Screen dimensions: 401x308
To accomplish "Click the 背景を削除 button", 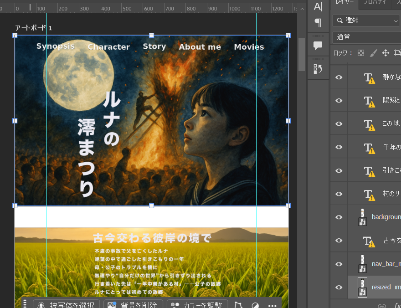I will point(133,305).
